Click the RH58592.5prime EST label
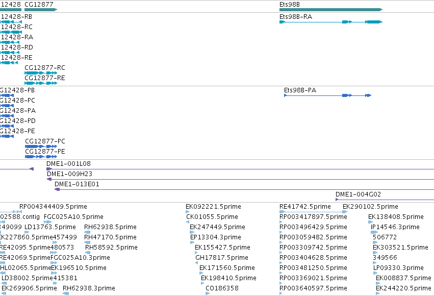This screenshot has height=296, width=434. 111,248
